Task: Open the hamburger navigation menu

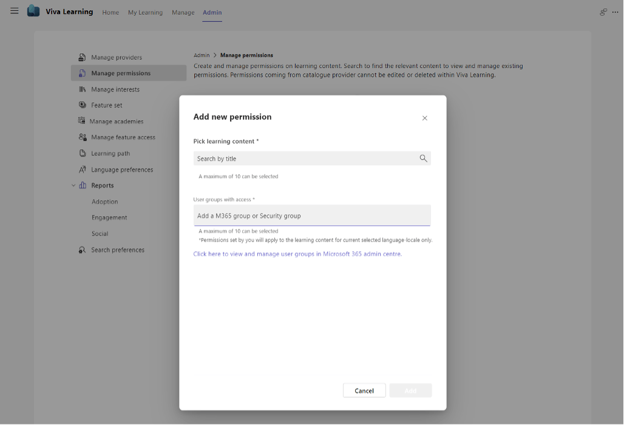Action: coord(15,11)
